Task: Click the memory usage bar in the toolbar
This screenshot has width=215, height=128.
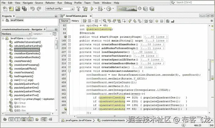Action: (127, 8)
